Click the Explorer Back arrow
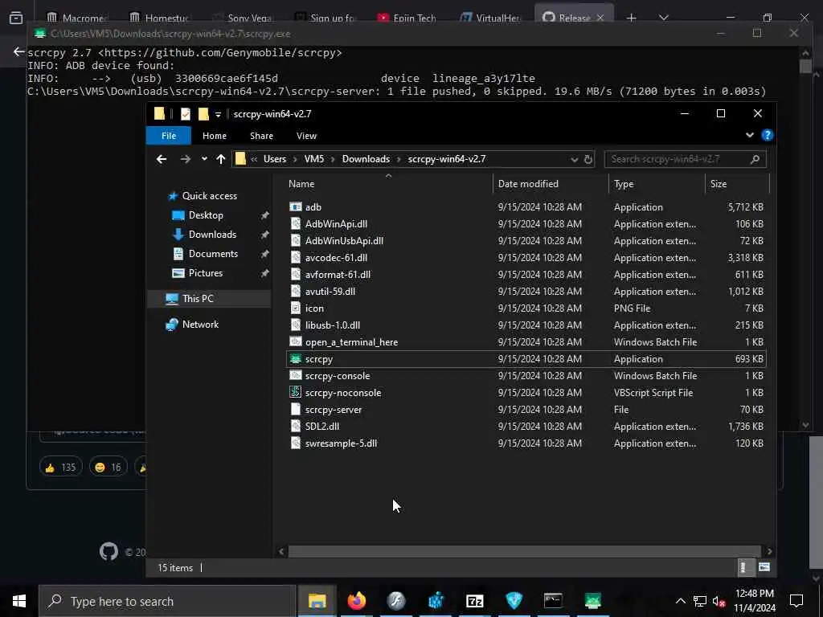 (162, 159)
